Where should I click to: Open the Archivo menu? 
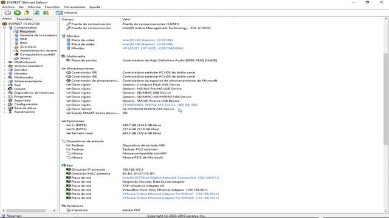9,7
